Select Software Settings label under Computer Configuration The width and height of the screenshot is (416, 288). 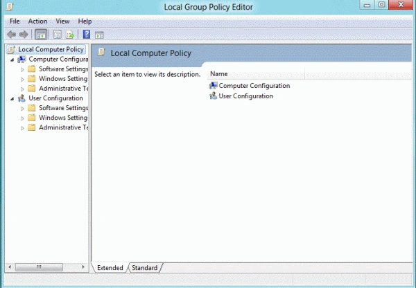tap(64, 69)
